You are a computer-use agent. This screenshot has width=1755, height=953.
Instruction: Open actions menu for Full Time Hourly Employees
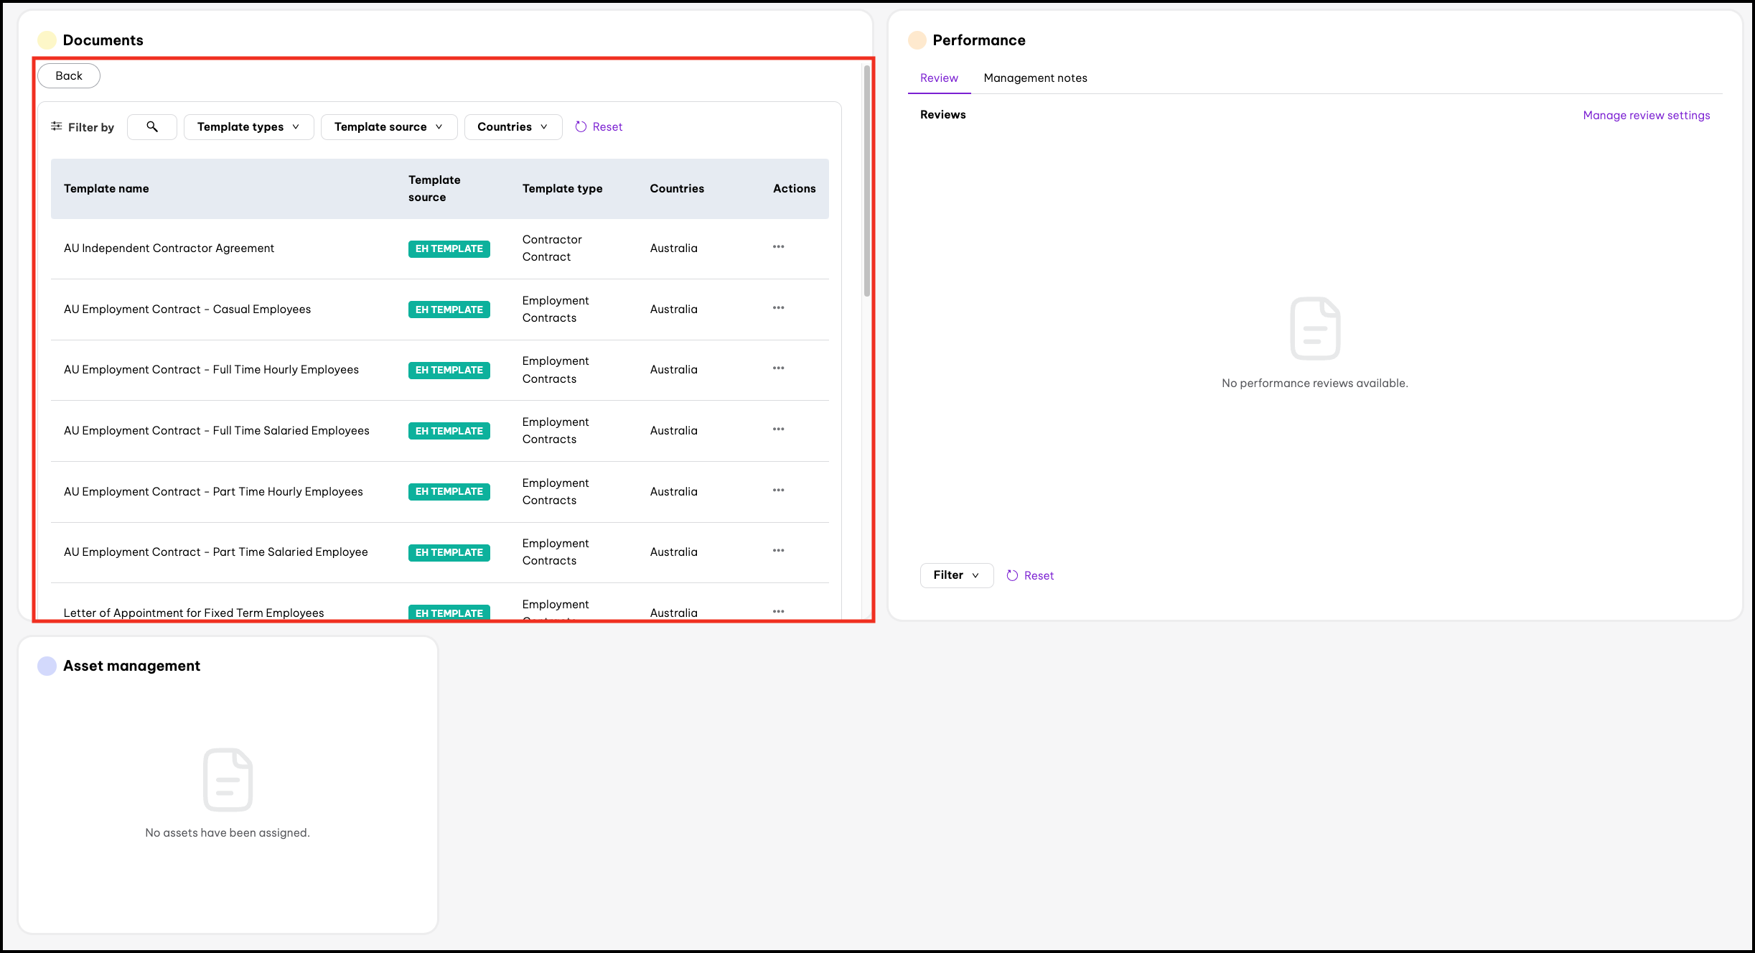pos(778,368)
